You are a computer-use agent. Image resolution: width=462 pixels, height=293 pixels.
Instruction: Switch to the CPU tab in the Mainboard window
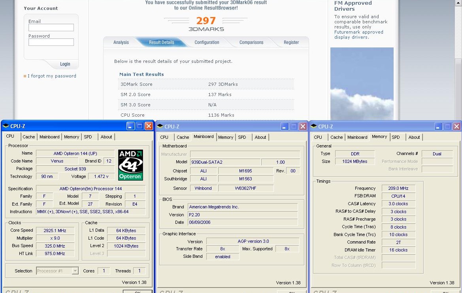[x=164, y=137]
